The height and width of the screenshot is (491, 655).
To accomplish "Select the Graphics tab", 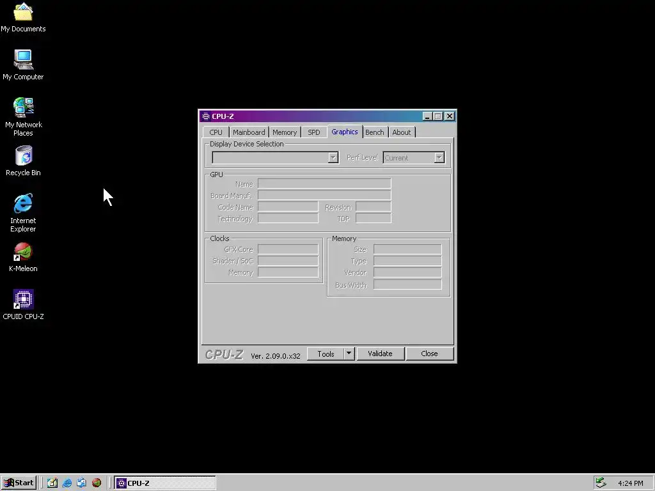I will pos(345,132).
